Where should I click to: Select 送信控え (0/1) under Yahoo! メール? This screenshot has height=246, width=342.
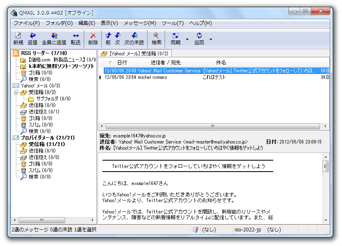[44, 112]
